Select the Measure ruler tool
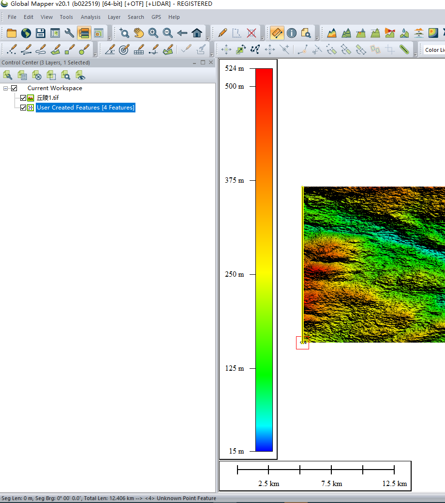 pyautogui.click(x=277, y=33)
